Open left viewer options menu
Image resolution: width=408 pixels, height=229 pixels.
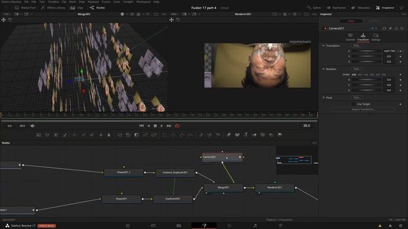pos(164,14)
